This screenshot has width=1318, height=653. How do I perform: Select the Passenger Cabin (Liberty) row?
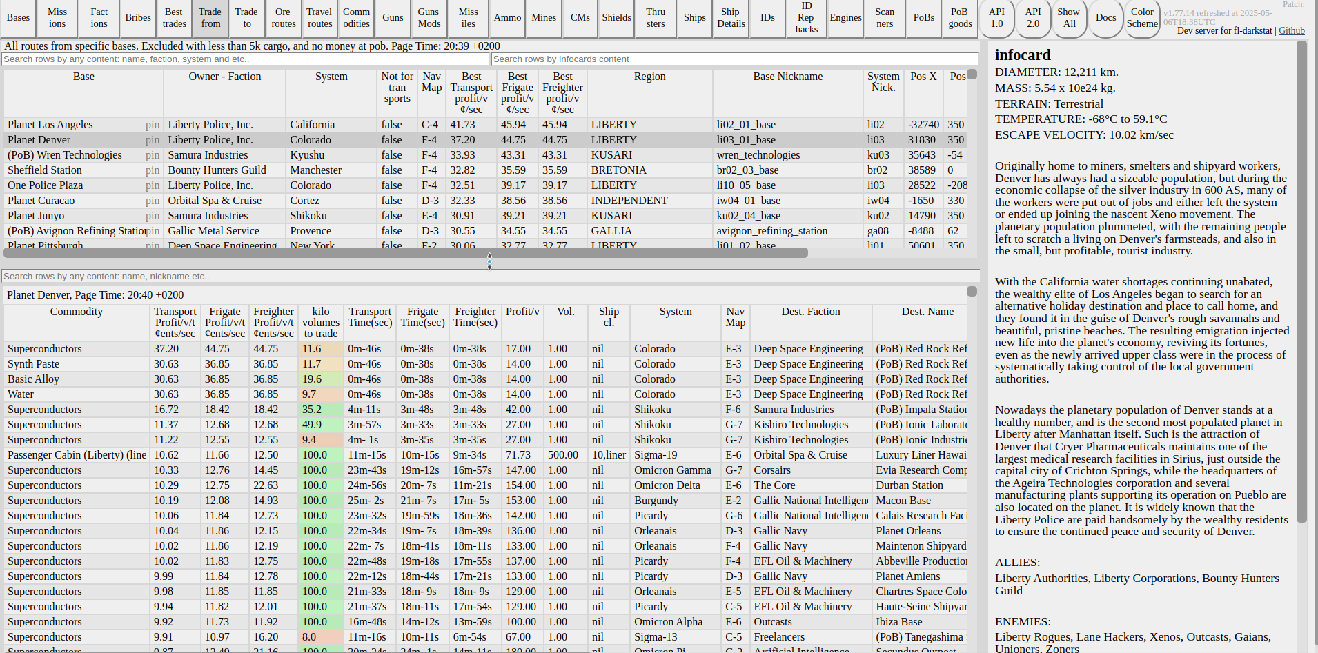(485, 455)
